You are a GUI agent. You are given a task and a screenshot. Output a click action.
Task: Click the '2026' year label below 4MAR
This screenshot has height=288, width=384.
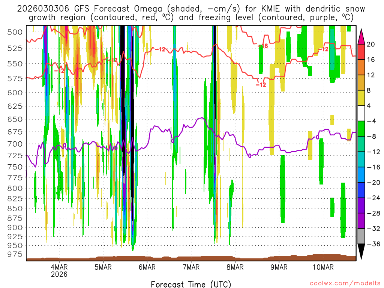[59, 274]
